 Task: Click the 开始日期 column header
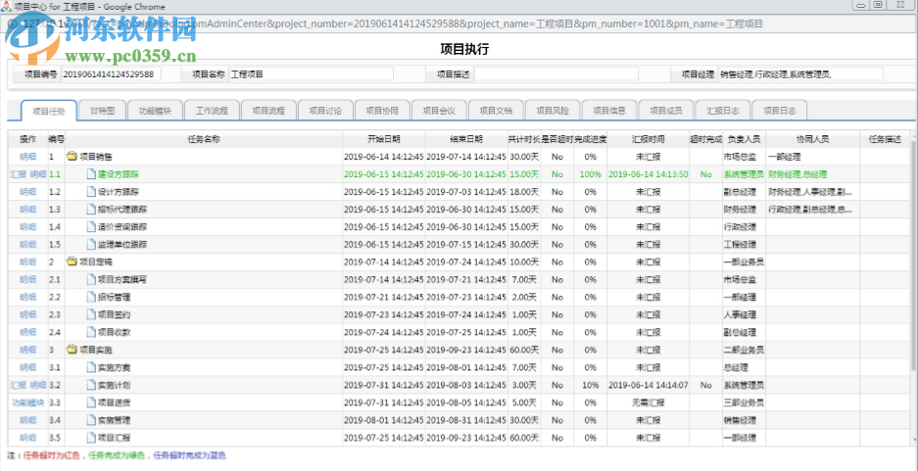pyautogui.click(x=384, y=139)
